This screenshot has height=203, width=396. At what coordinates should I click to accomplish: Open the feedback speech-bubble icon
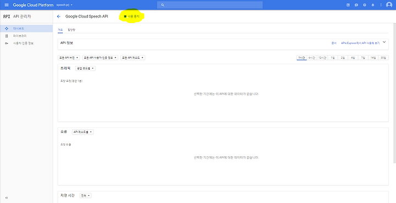pyautogui.click(x=356, y=5)
